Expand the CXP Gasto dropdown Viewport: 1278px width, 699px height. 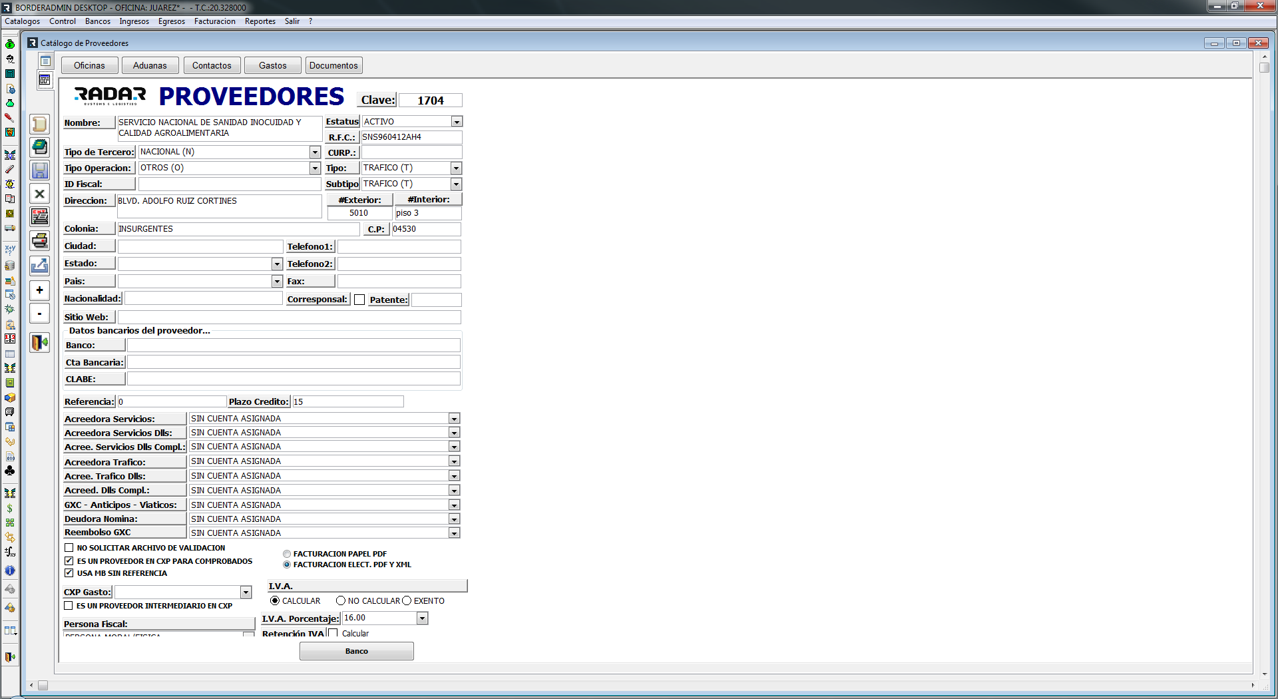246,592
